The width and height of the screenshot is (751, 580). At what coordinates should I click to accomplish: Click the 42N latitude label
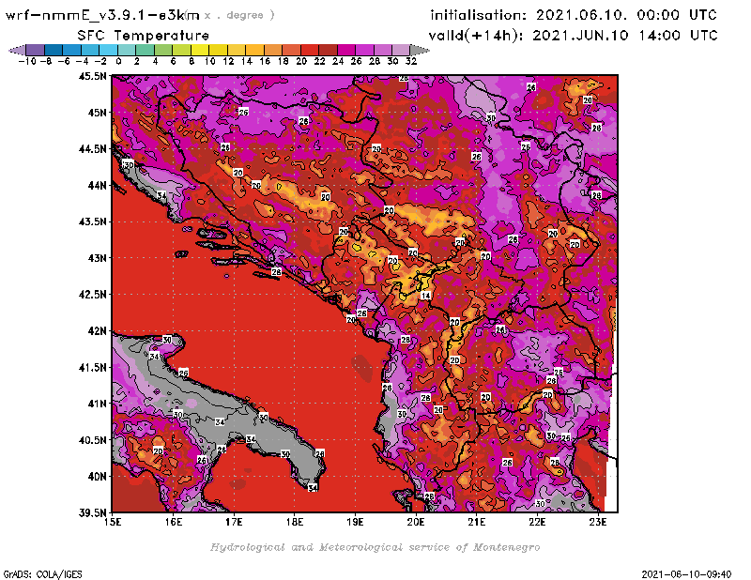click(98, 331)
